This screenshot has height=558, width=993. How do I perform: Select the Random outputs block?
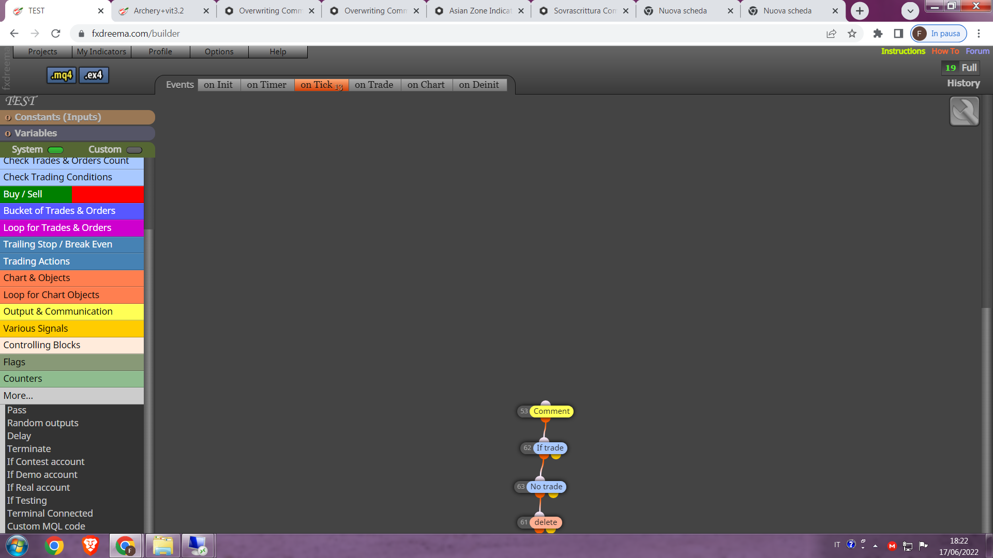43,423
